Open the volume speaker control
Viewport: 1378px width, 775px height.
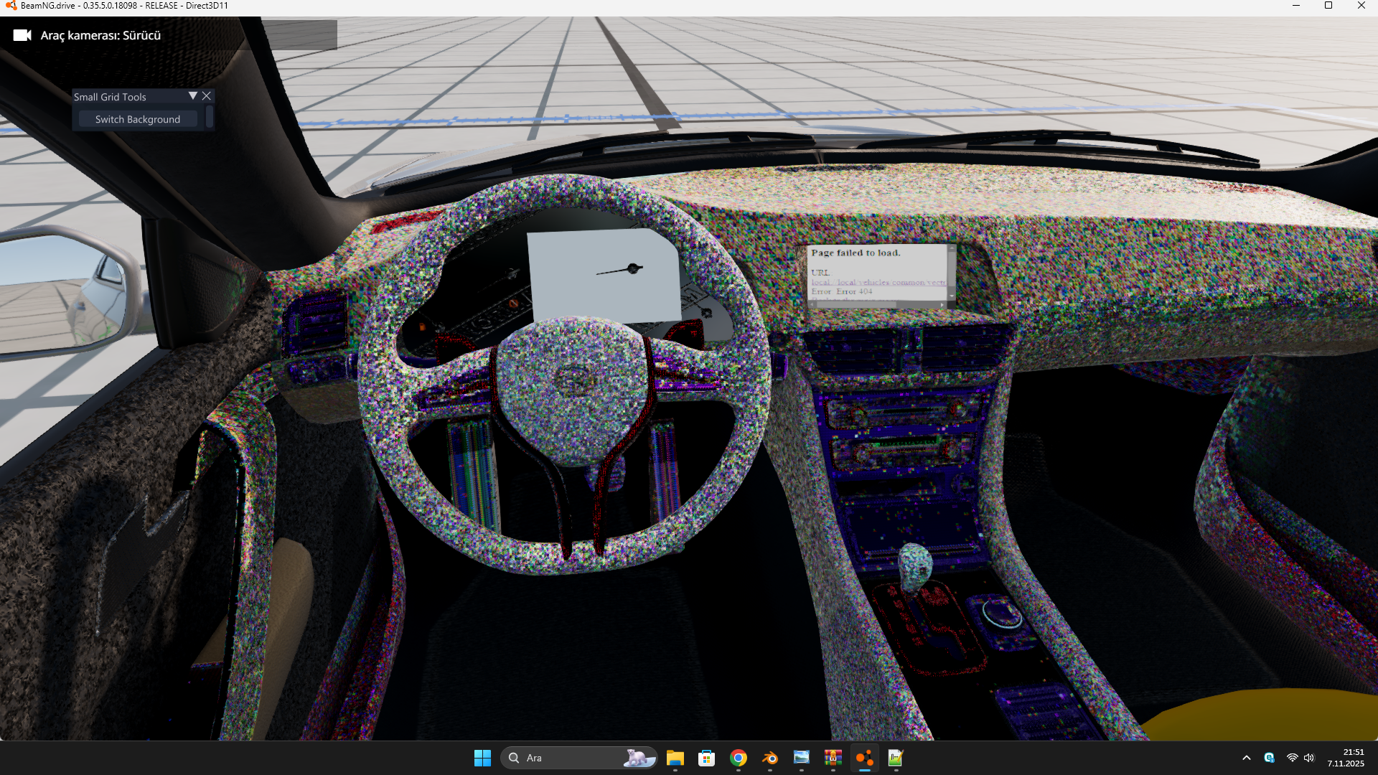[1309, 758]
